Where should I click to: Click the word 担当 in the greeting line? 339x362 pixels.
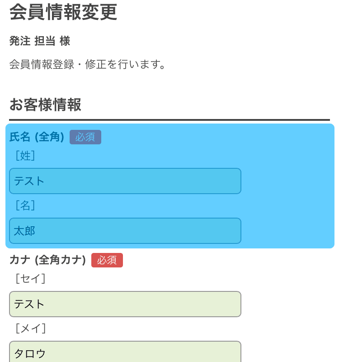coord(45,41)
